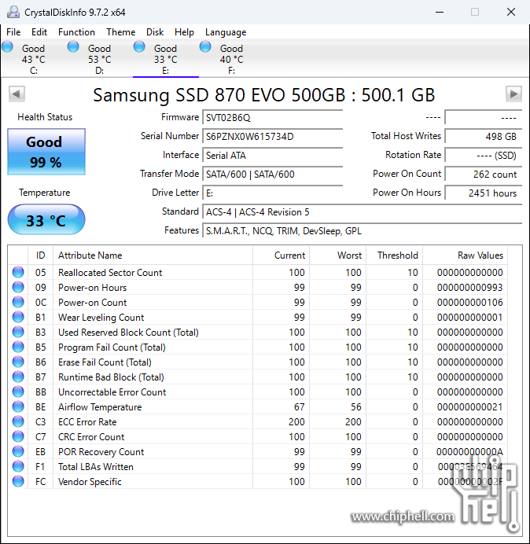The width and height of the screenshot is (530, 544).
Task: Click status orb for Reallocated Sector Count
Action: click(18, 273)
